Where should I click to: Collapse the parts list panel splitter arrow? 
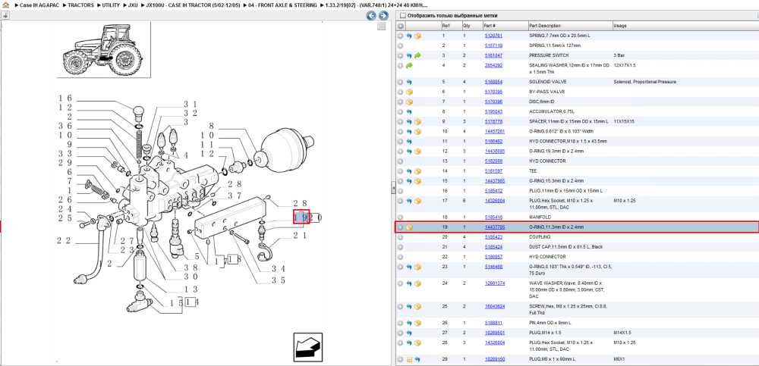393,188
